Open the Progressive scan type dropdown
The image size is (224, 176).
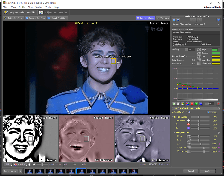tap(10, 171)
